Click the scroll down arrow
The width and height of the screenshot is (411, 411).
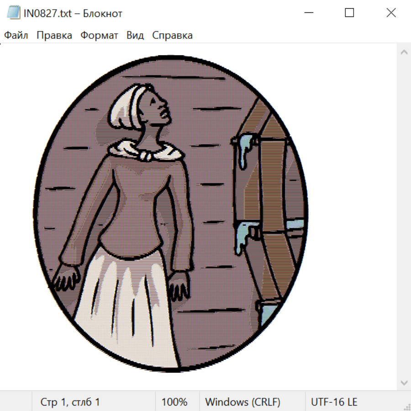tap(404, 382)
